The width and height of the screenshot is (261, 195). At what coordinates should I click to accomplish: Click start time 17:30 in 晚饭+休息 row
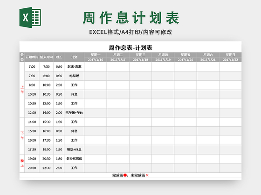tap(32, 149)
